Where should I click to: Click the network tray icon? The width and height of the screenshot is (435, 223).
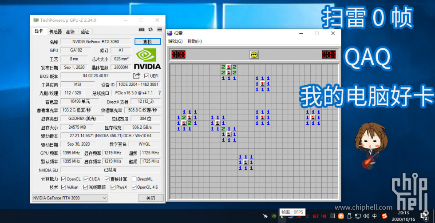(358, 216)
